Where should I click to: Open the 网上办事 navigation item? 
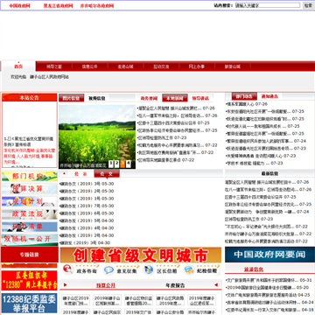click(197, 66)
